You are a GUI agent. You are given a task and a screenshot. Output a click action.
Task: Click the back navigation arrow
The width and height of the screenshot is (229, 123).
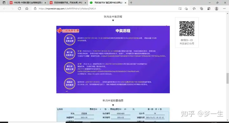(5, 9)
